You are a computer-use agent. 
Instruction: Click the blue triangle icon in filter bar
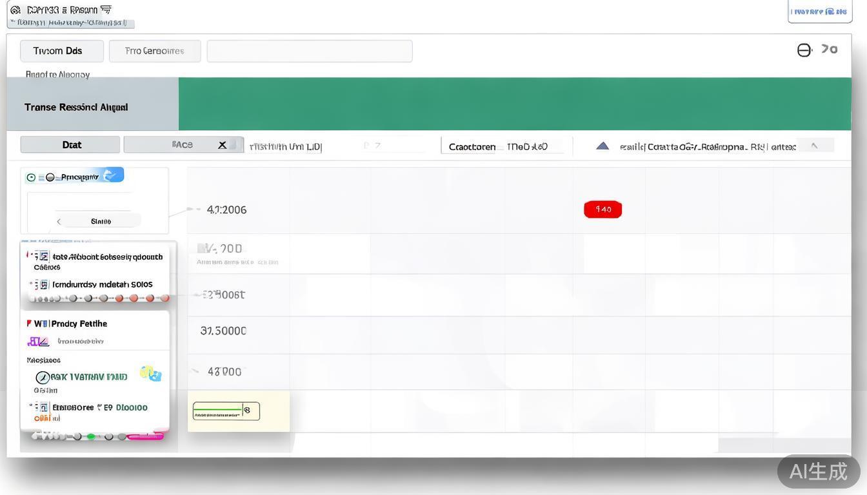click(x=603, y=146)
